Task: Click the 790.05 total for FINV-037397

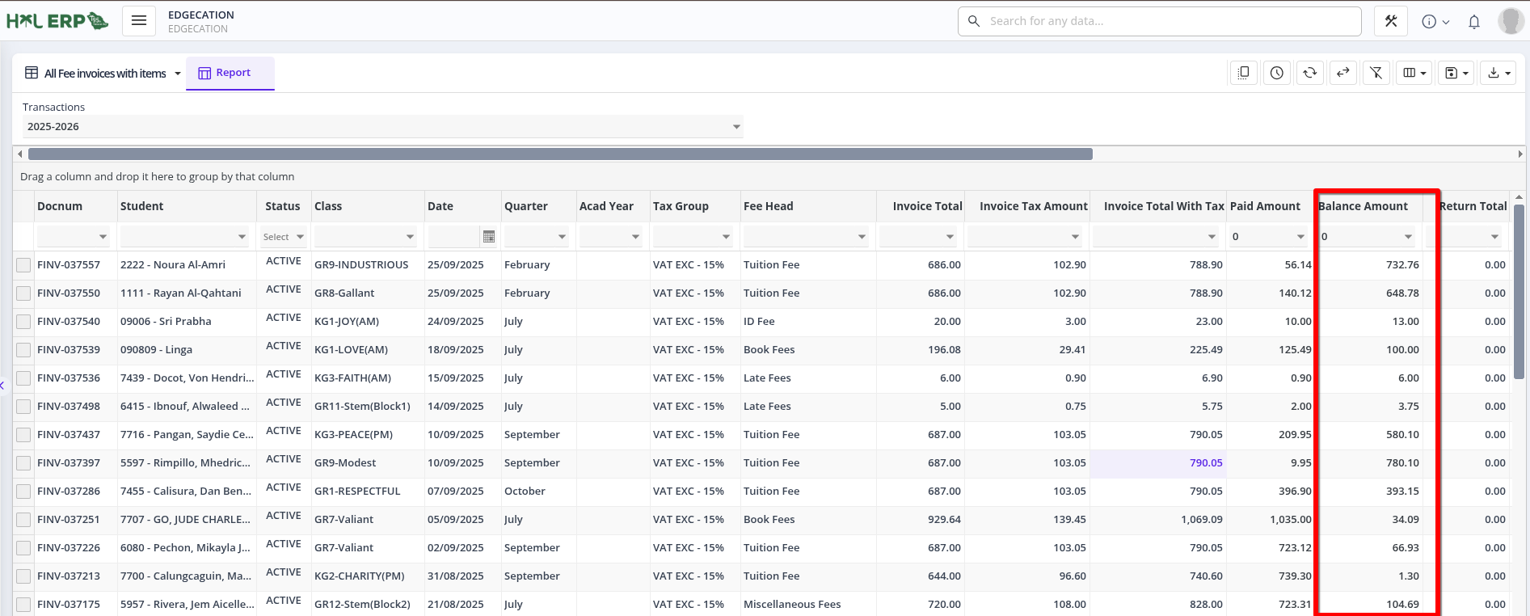Action: click(1205, 463)
